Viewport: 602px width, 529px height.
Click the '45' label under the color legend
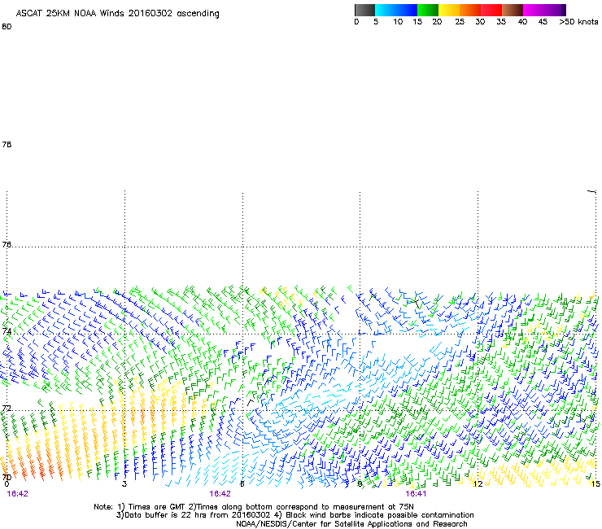tap(543, 22)
